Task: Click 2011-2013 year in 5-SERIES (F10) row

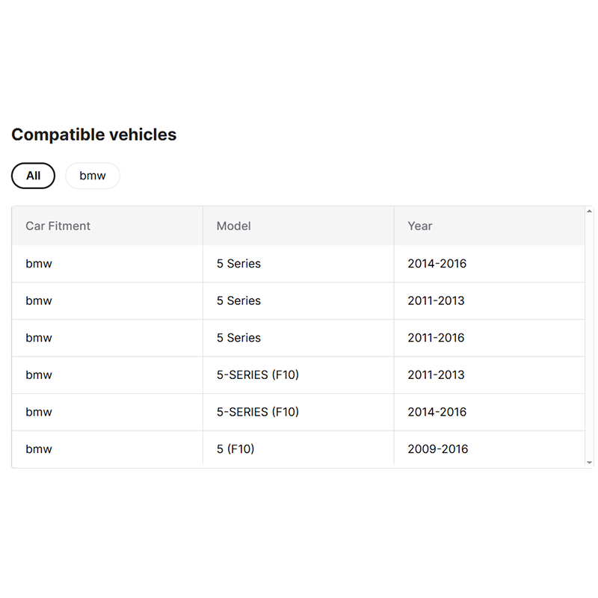Action: pyautogui.click(x=436, y=374)
